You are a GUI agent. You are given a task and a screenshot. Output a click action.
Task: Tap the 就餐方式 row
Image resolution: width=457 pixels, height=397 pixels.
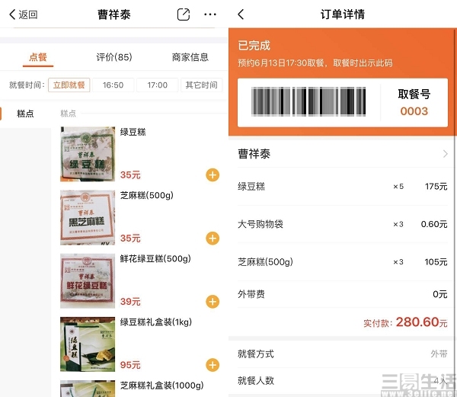coord(343,354)
